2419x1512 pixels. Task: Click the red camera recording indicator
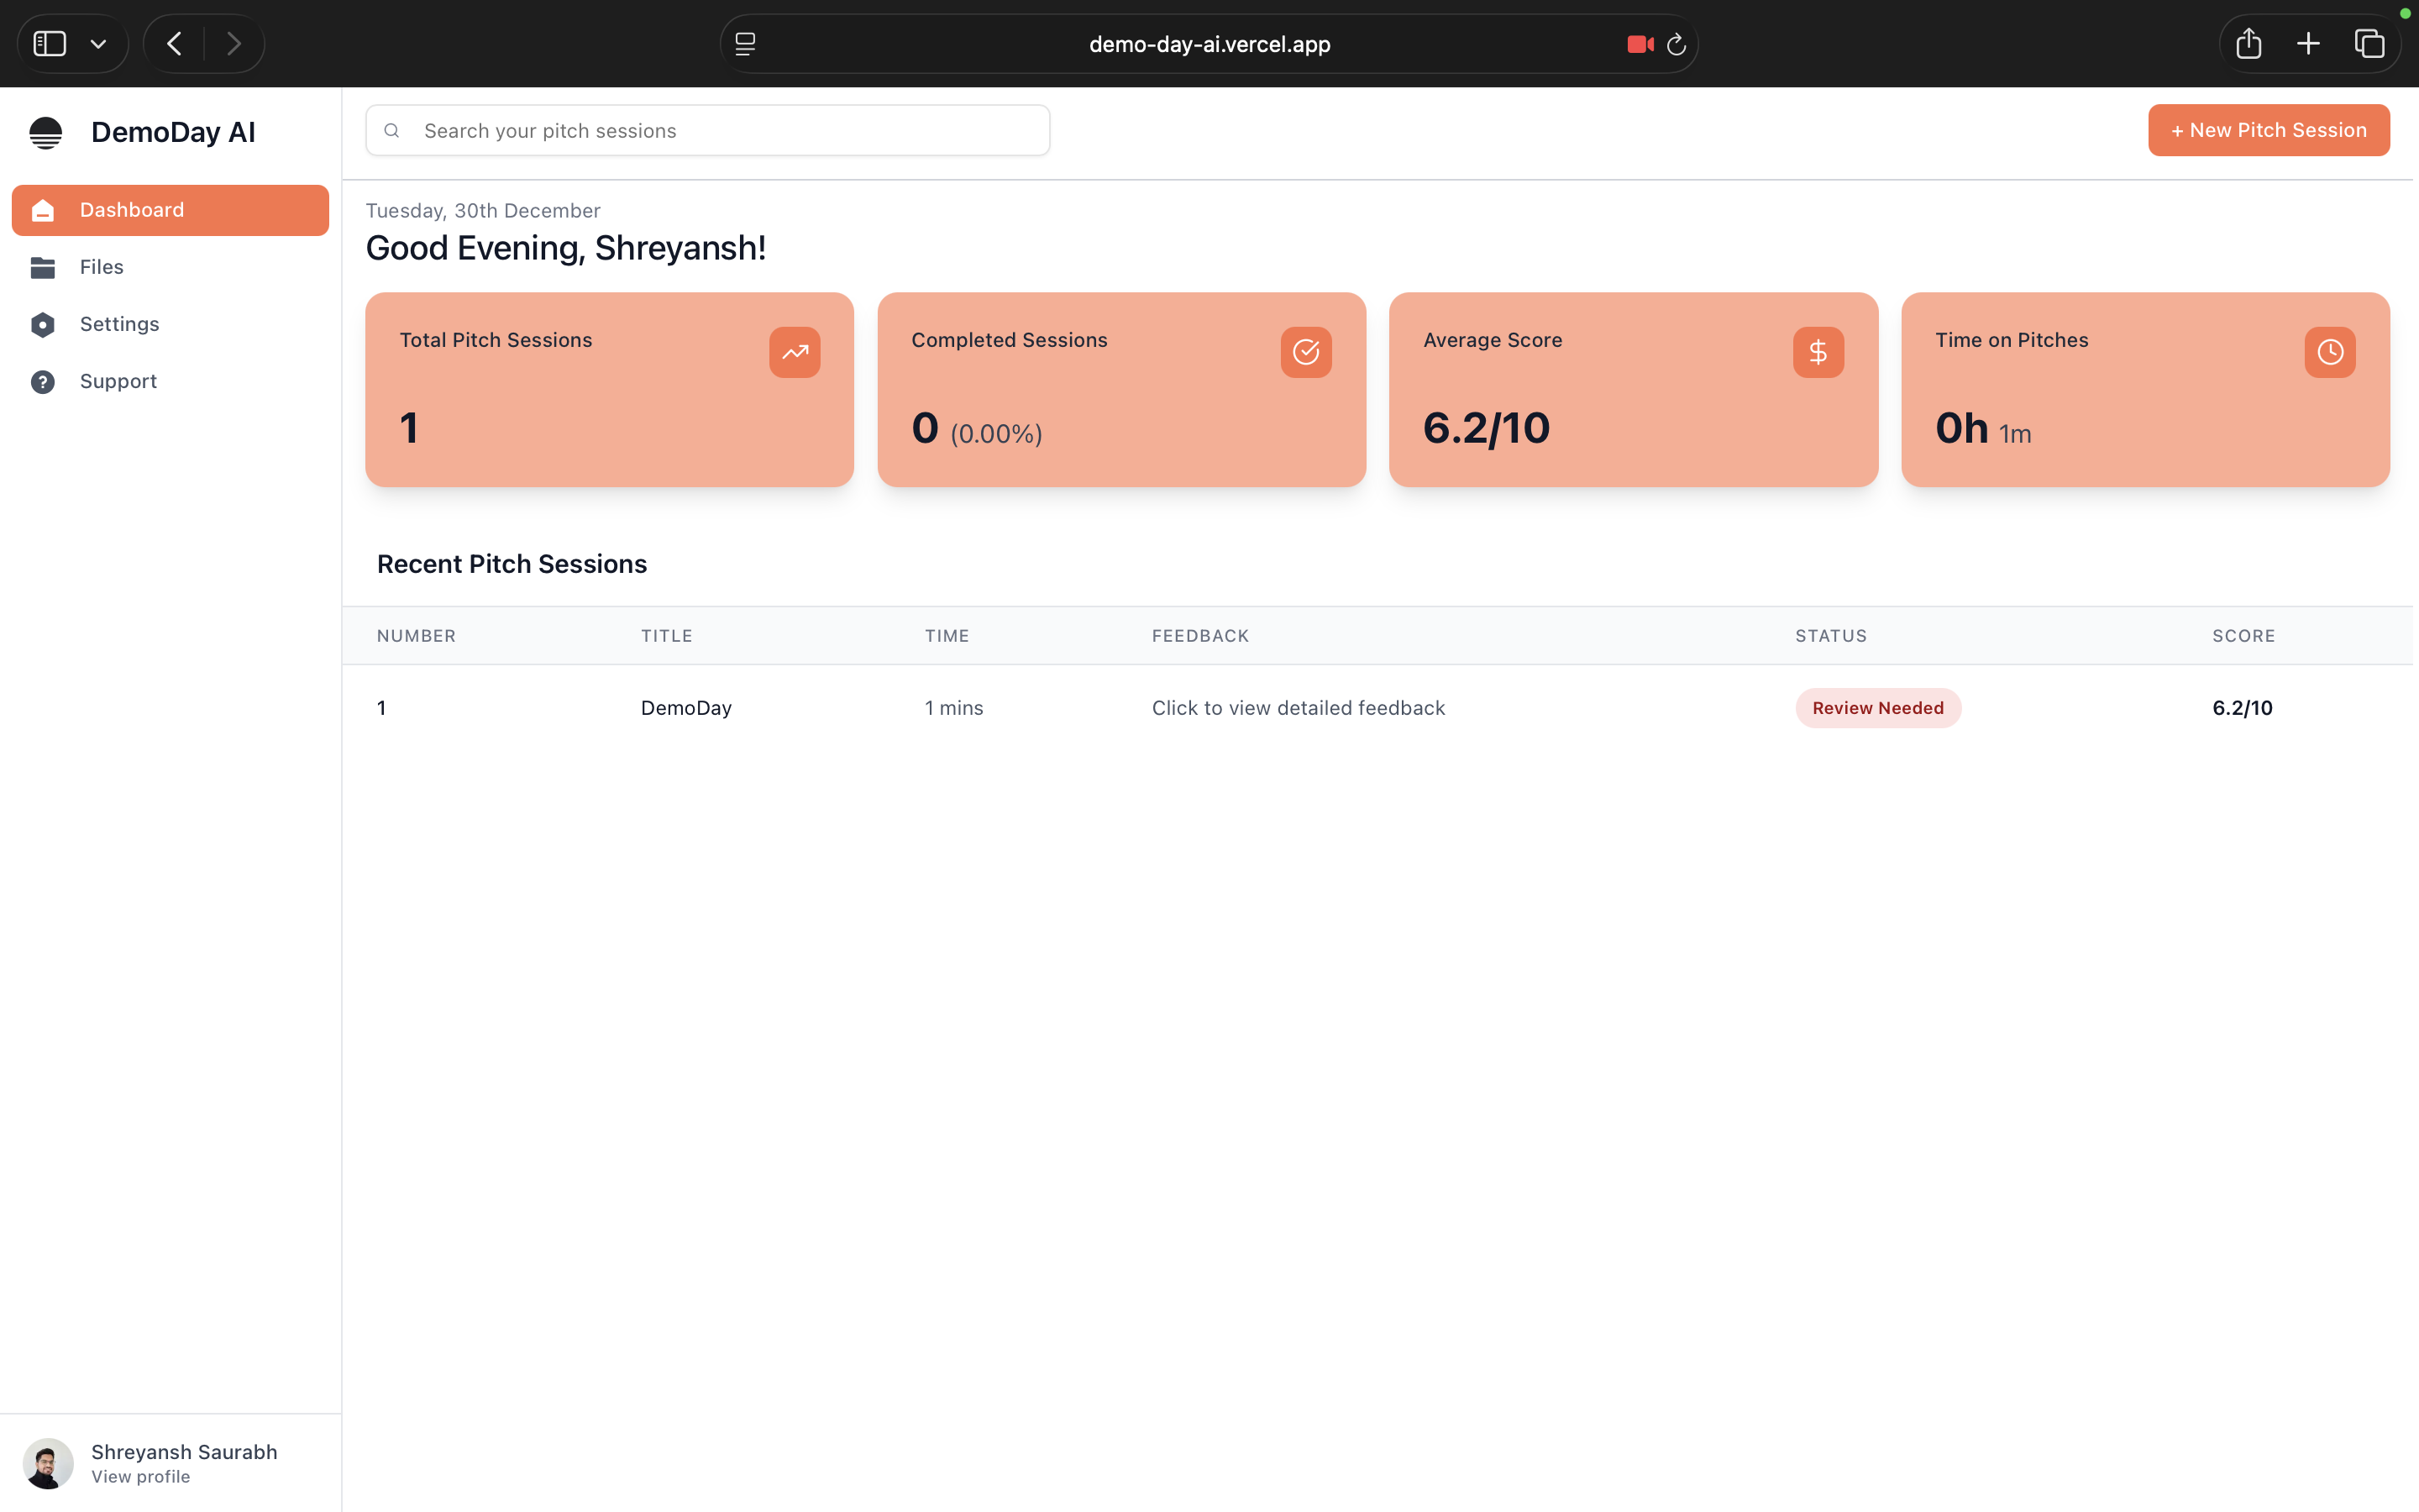1640,44
